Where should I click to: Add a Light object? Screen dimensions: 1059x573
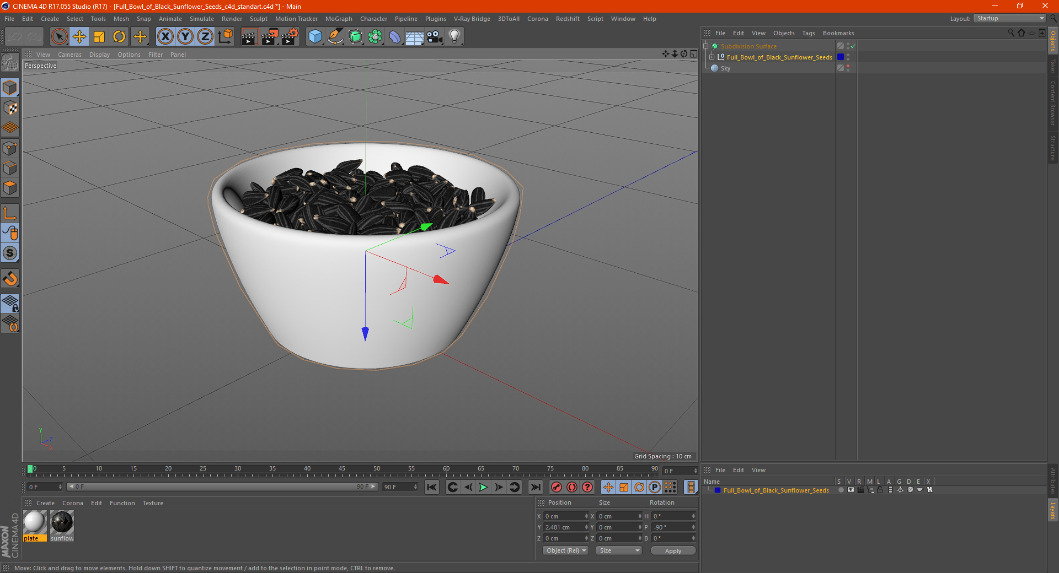click(454, 37)
